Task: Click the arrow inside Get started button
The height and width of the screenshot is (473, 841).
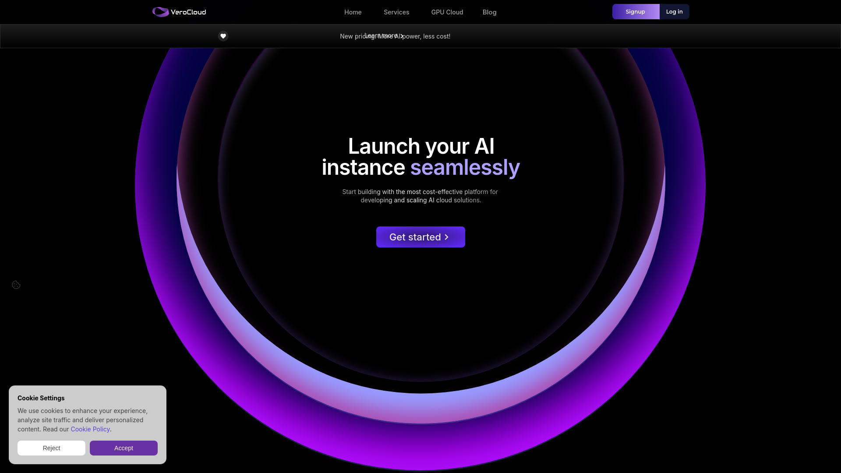Action: click(x=446, y=237)
